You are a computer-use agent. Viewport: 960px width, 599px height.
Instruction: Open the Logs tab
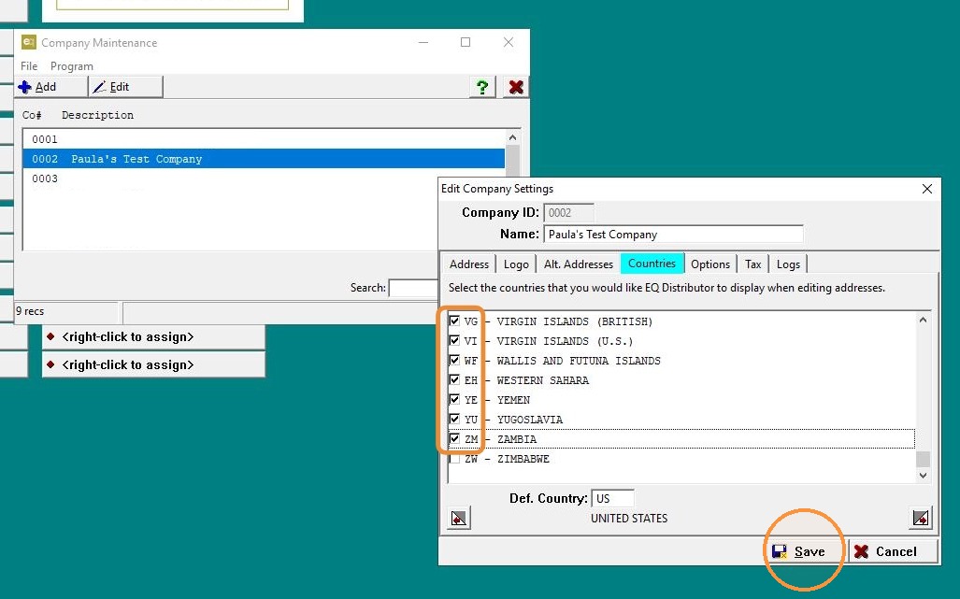(x=788, y=264)
